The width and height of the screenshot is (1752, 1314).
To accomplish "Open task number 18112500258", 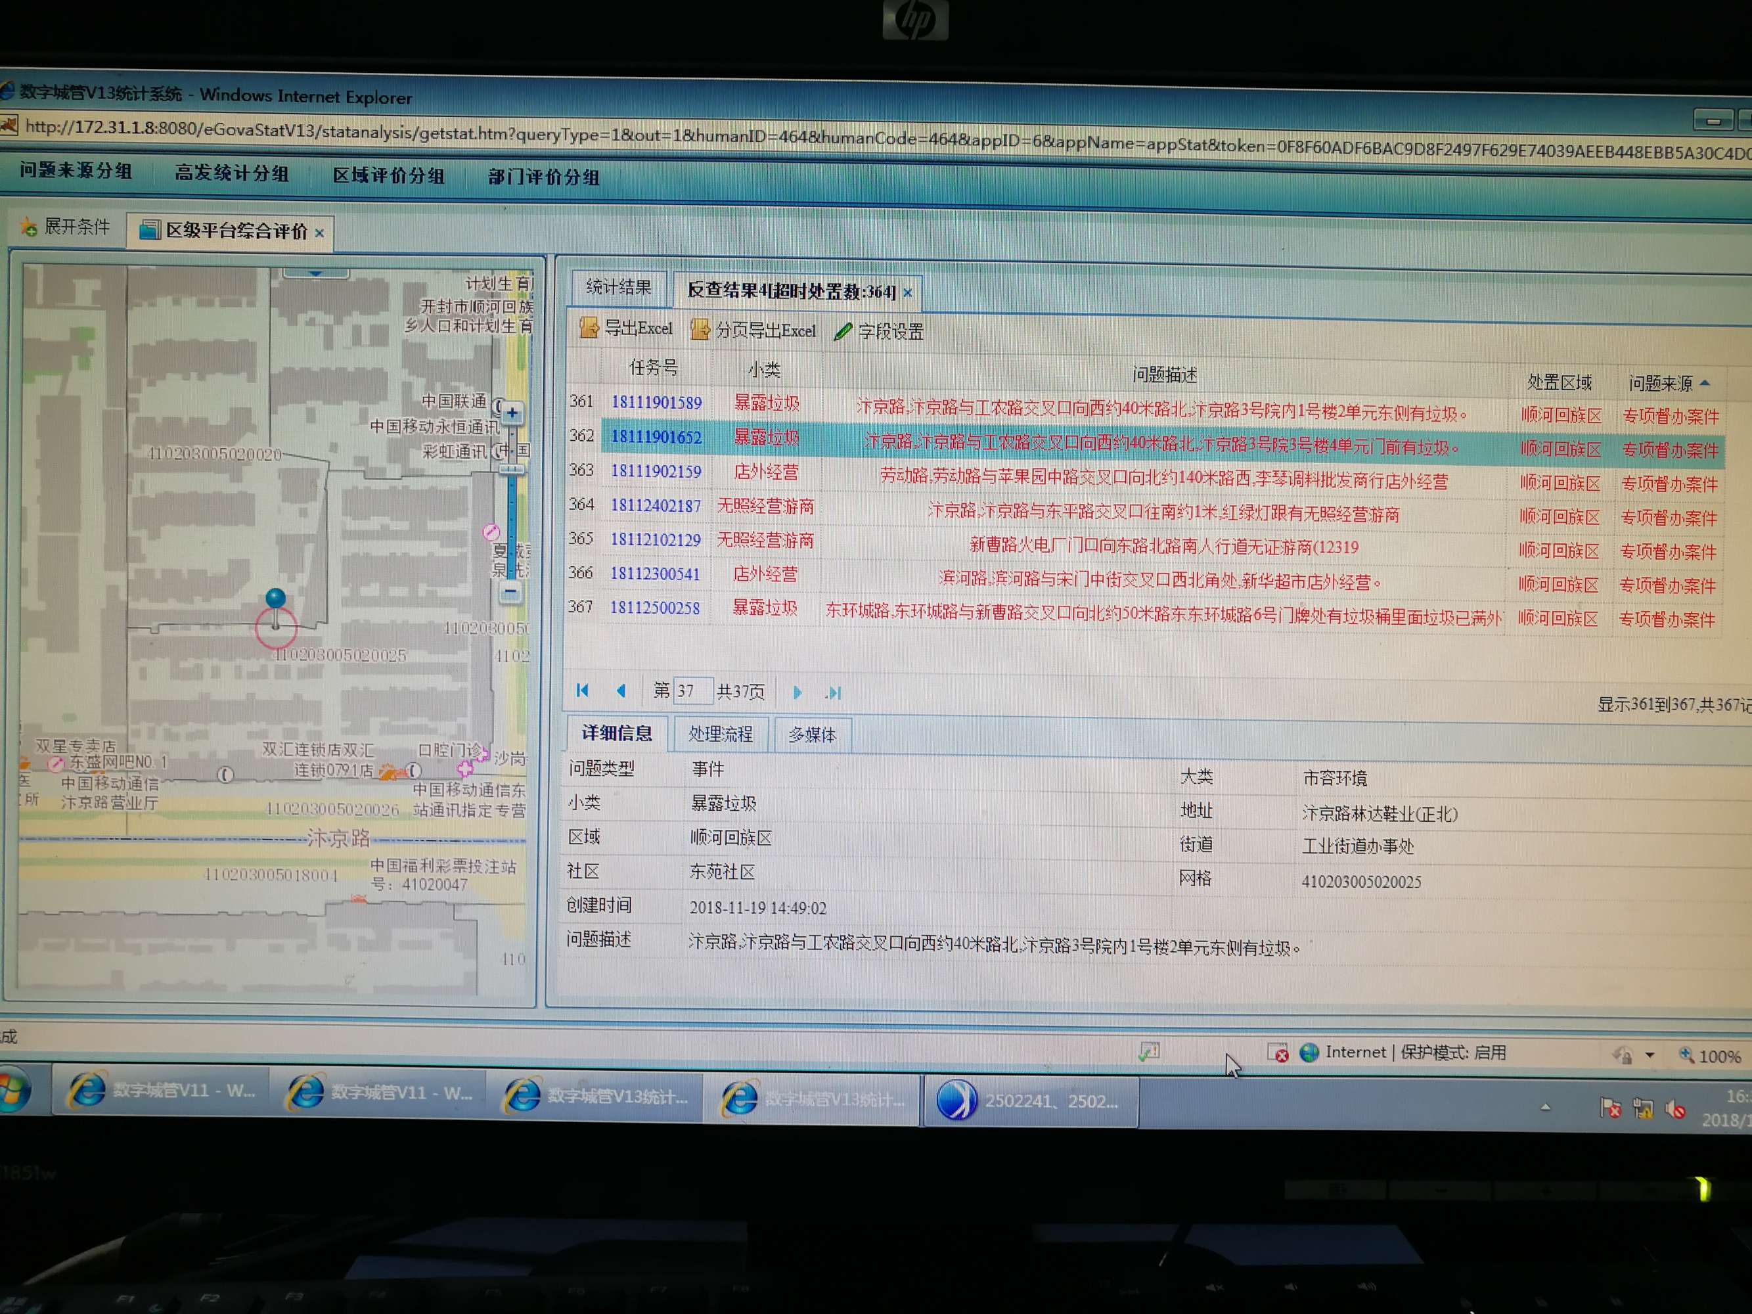I will 654,608.
